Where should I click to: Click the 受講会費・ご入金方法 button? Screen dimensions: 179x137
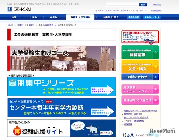pos(140,100)
